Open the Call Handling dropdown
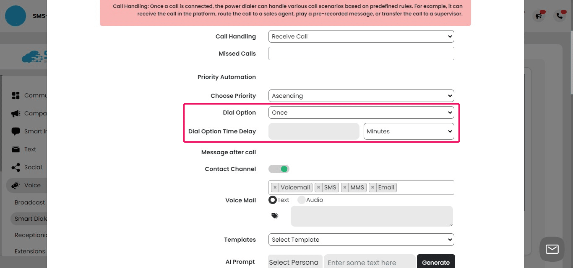This screenshot has width=573, height=268. (361, 36)
